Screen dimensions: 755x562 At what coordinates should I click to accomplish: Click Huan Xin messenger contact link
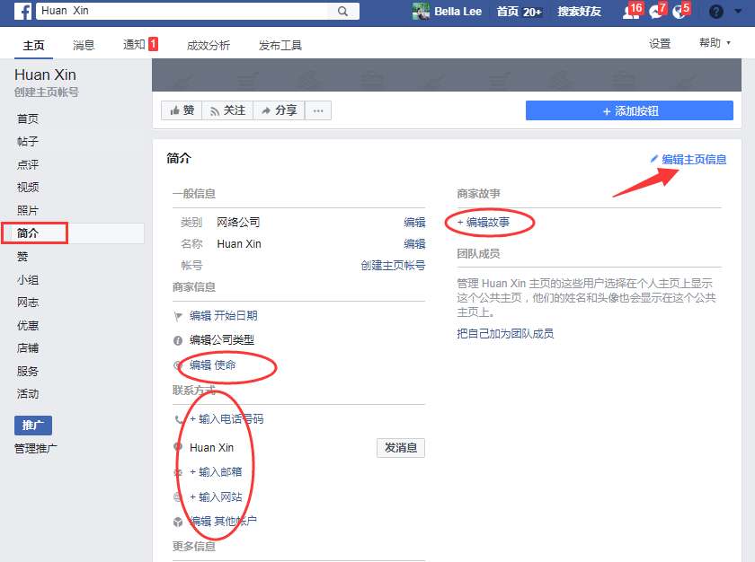211,448
